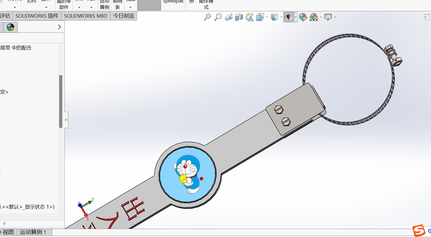Click the View Settings monitor icon

328,17
